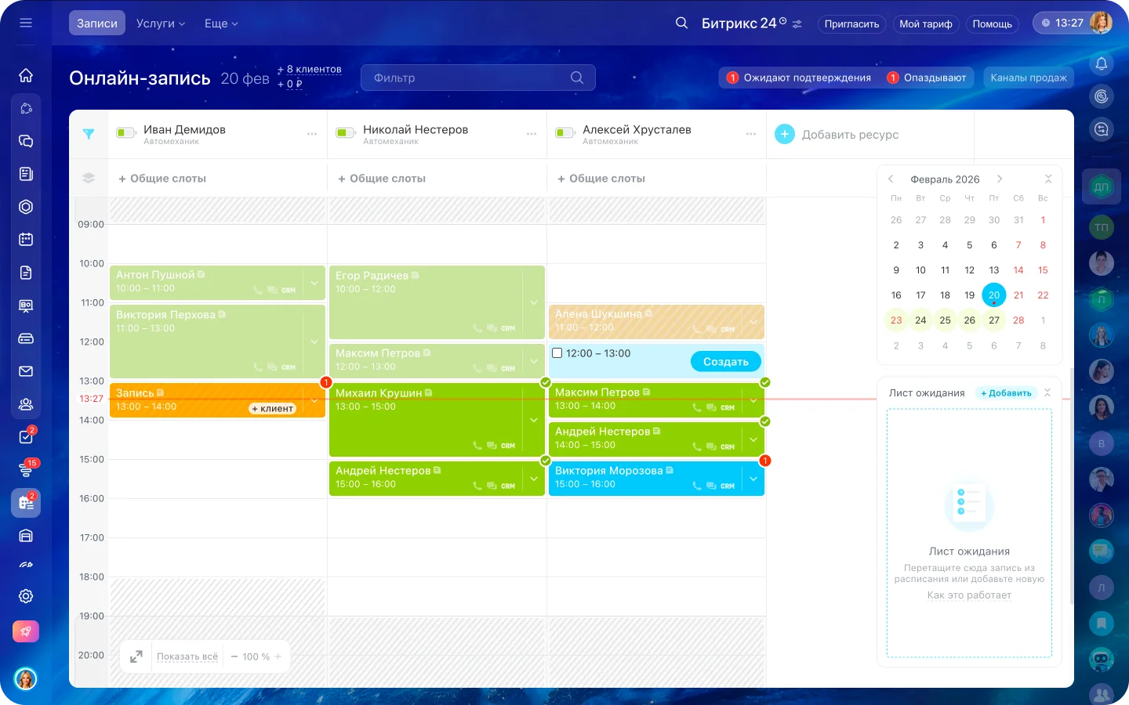This screenshot has height=705, width=1129.
Task: Click the search magnifier in top bar
Action: click(681, 23)
